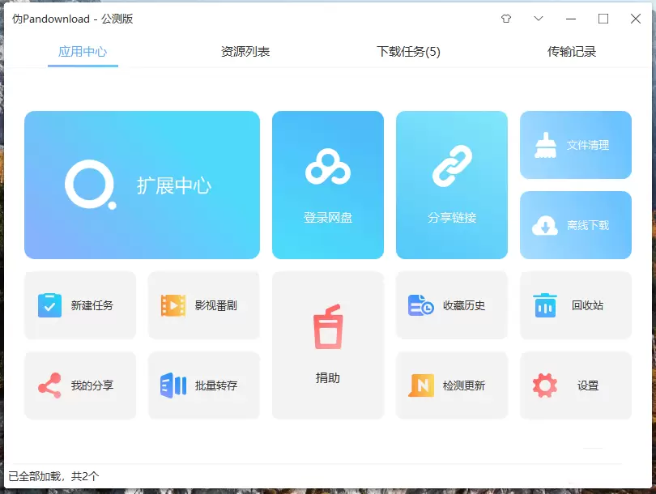
Task: Click the 伪Pandownload - 公测版 window title
Action: tap(72, 19)
